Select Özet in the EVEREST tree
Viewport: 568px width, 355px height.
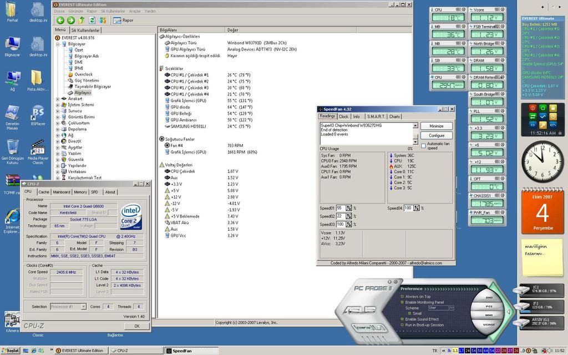pyautogui.click(x=79, y=50)
